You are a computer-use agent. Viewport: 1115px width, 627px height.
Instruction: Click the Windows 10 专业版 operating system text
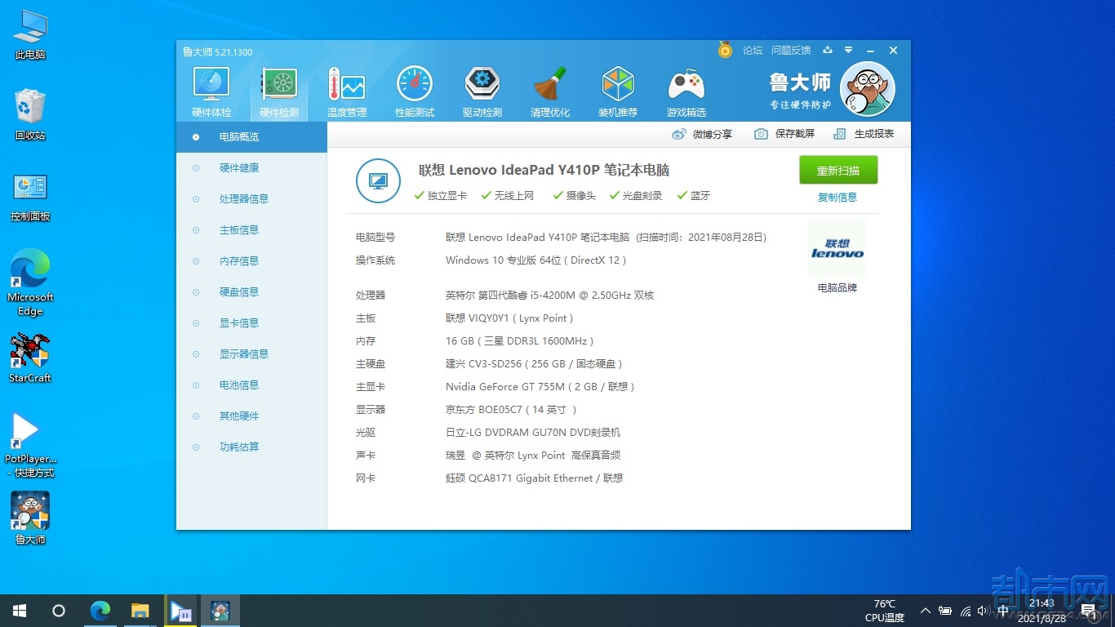coord(536,260)
